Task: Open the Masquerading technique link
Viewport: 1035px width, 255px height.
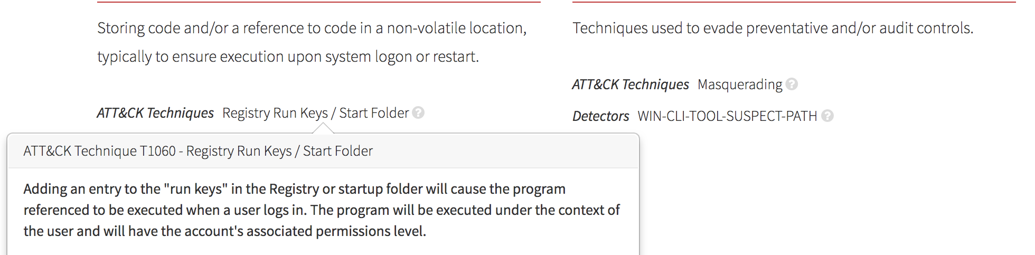Action: tap(740, 84)
